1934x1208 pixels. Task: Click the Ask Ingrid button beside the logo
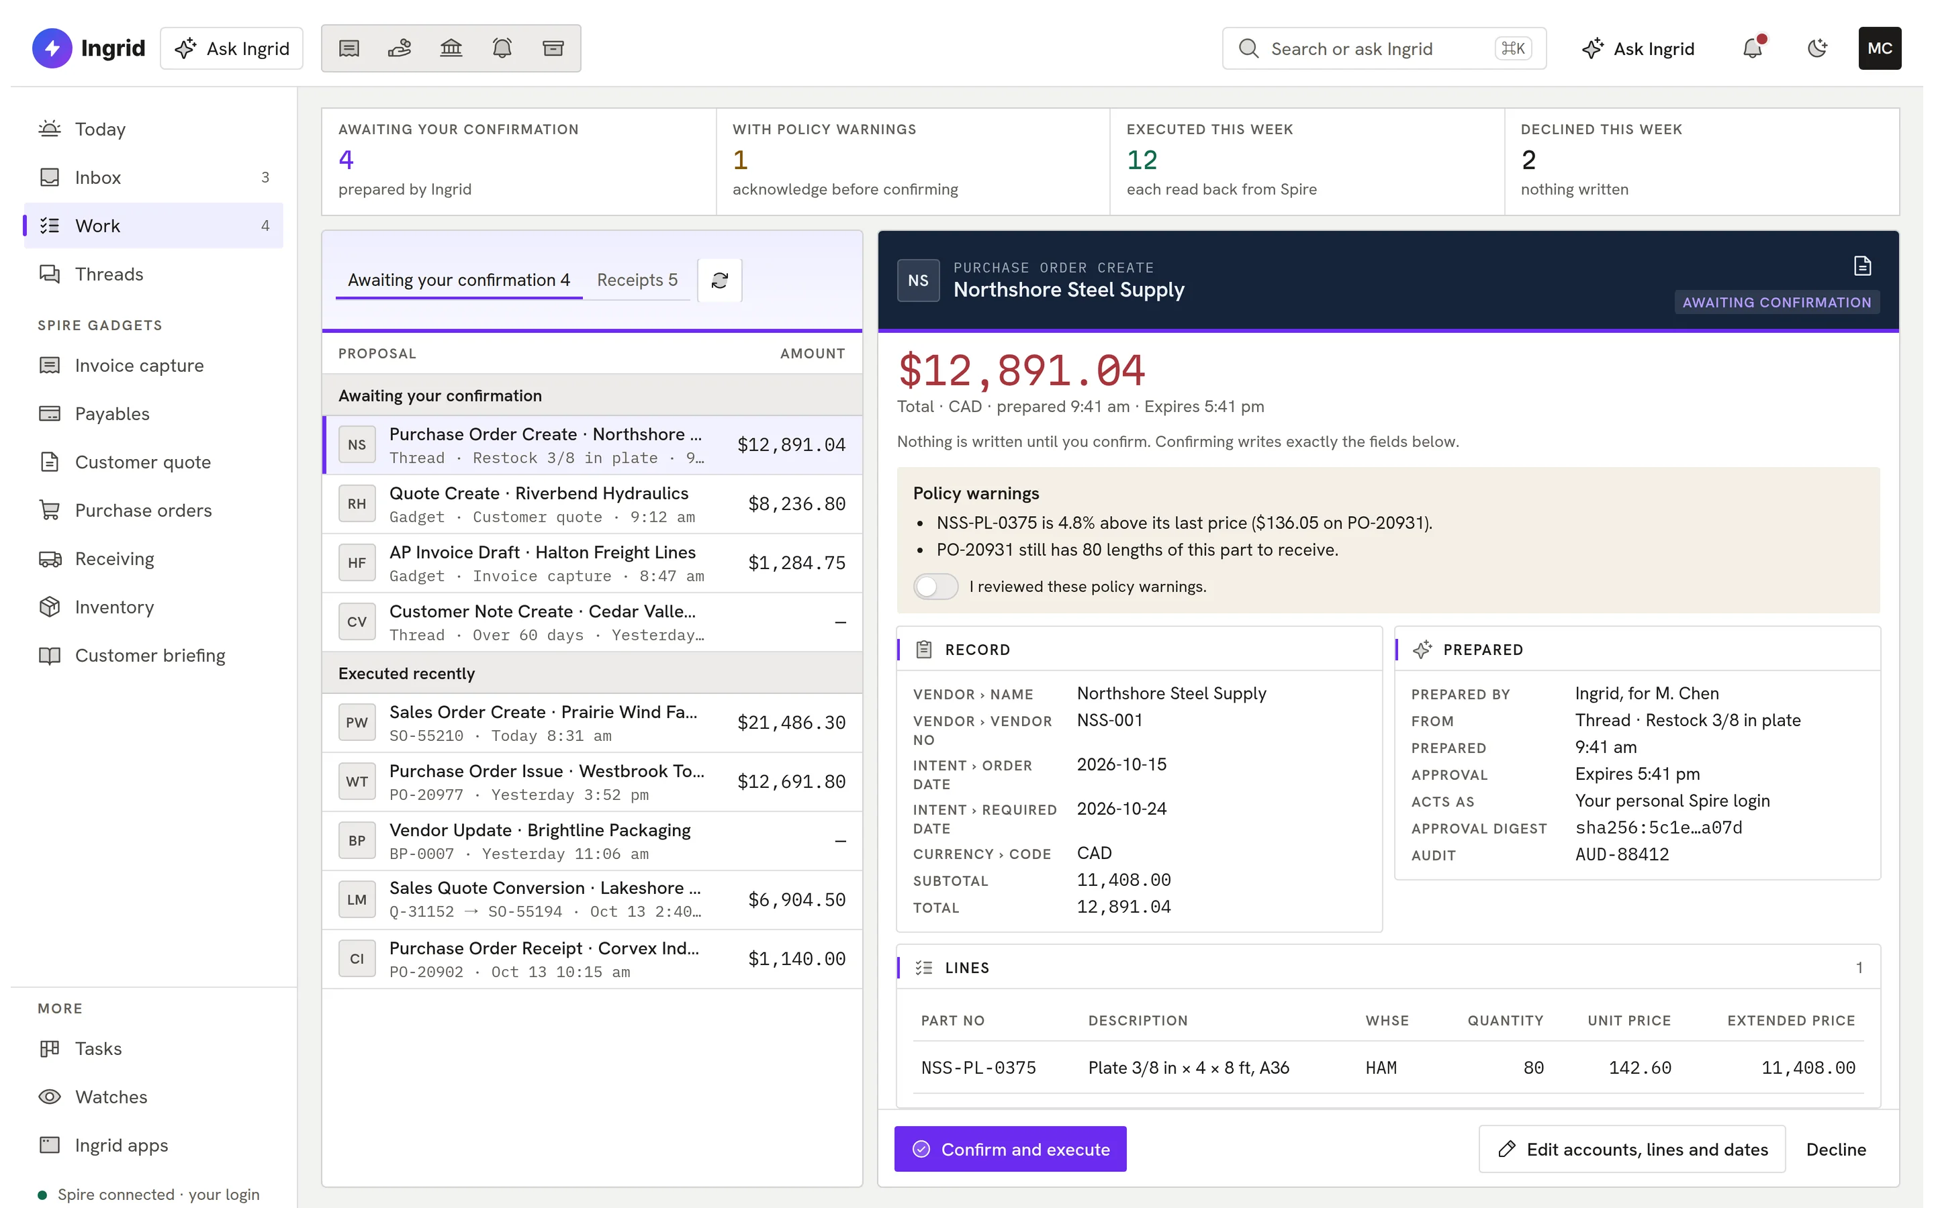[x=232, y=49]
